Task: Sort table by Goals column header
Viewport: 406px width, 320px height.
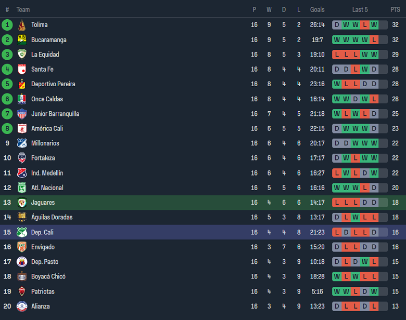Action: 317,9
